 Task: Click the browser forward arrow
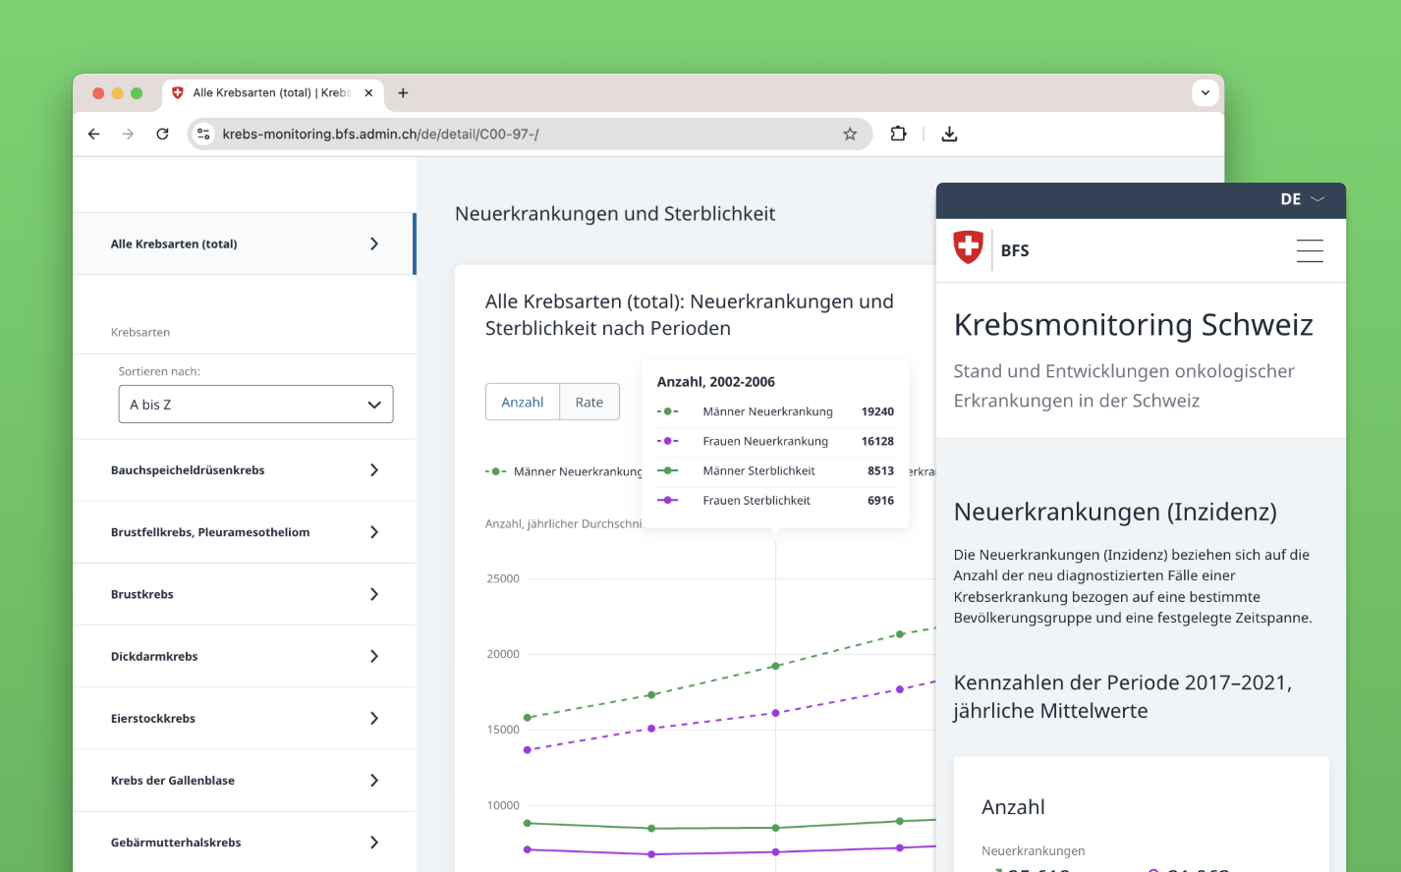[x=128, y=135]
